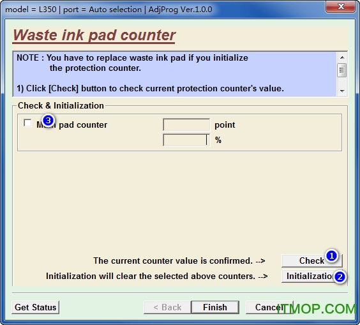Click the blue circle numbered 2
This screenshot has height=325, width=360.
click(x=340, y=276)
